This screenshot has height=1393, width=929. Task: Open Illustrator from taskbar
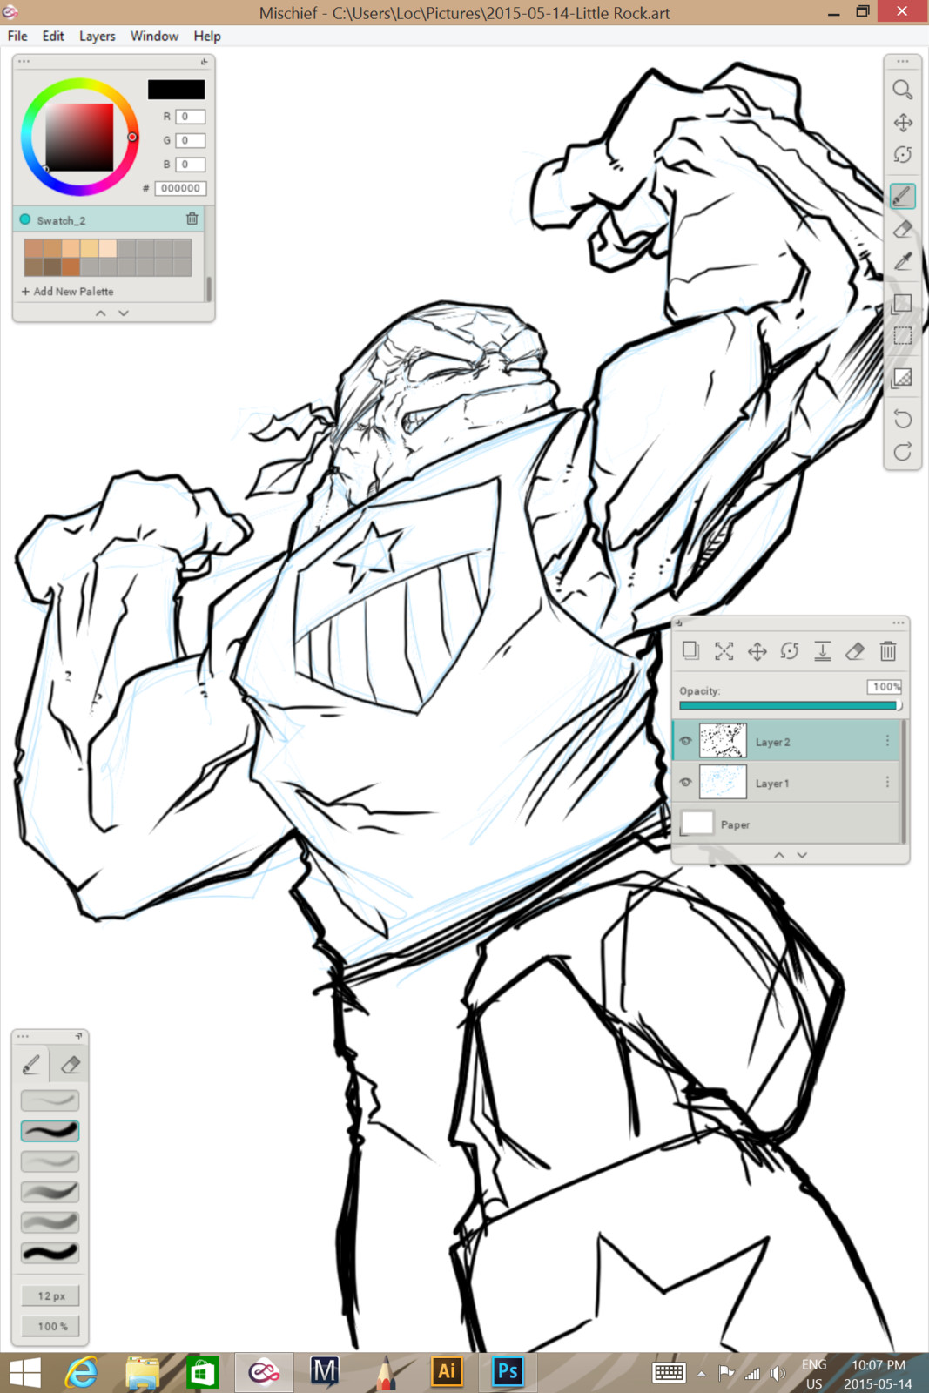tap(447, 1373)
